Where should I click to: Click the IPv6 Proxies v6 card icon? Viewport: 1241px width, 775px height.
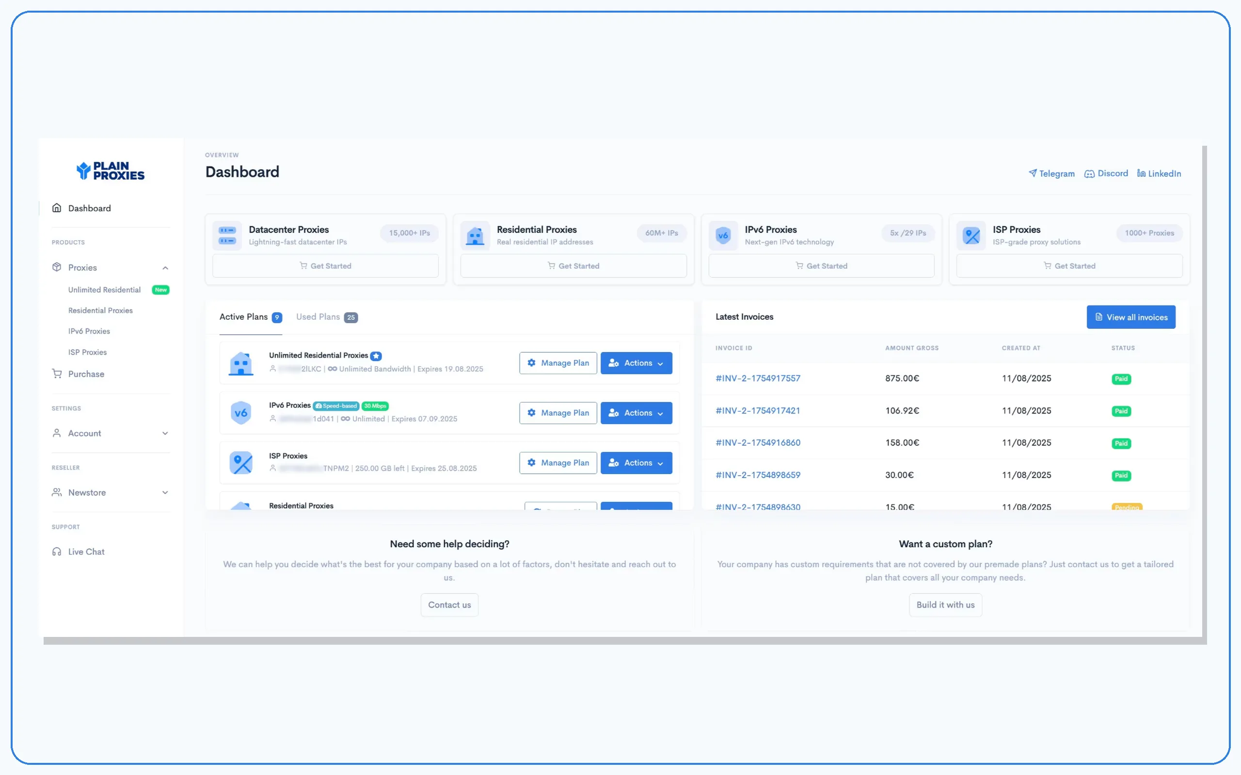tap(723, 235)
